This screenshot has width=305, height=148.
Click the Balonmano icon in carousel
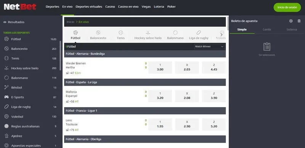click(x=175, y=32)
